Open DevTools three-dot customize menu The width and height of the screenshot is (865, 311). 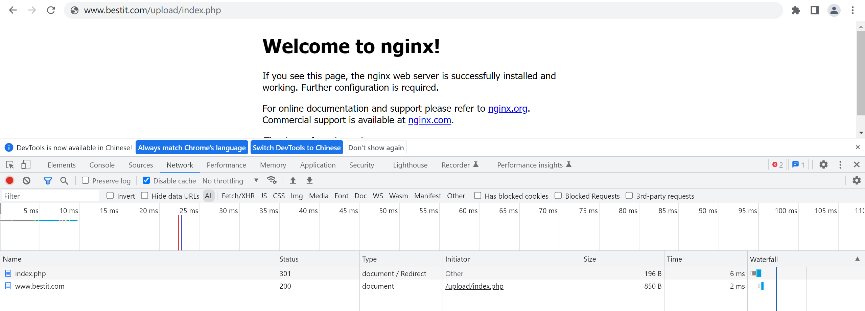pyautogui.click(x=840, y=164)
